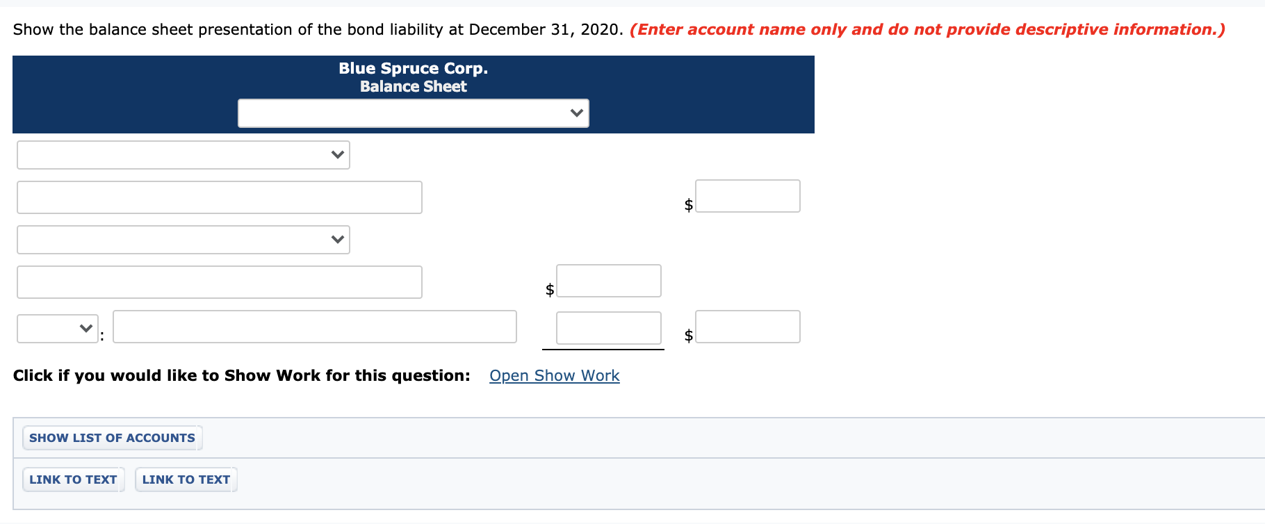The width and height of the screenshot is (1265, 524).
Task: Click the second LINK TO TEXT button
Action: coord(185,479)
